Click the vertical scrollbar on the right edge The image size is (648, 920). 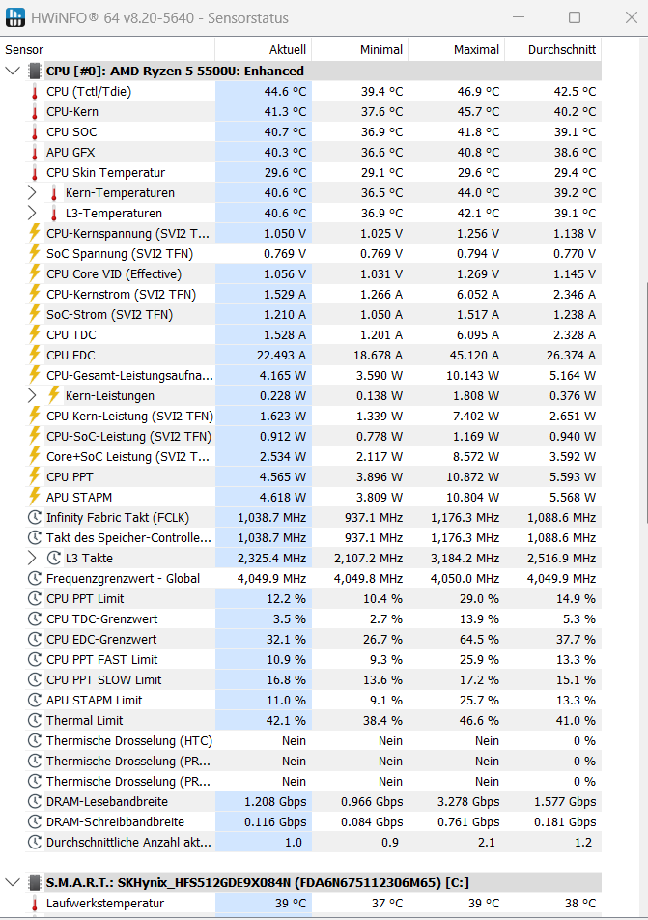(x=646, y=401)
